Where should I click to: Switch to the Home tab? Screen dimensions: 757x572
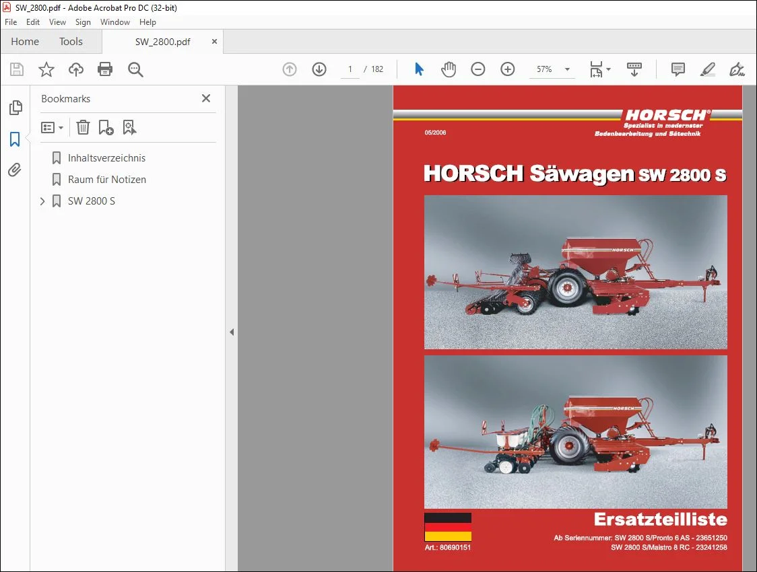pyautogui.click(x=25, y=42)
